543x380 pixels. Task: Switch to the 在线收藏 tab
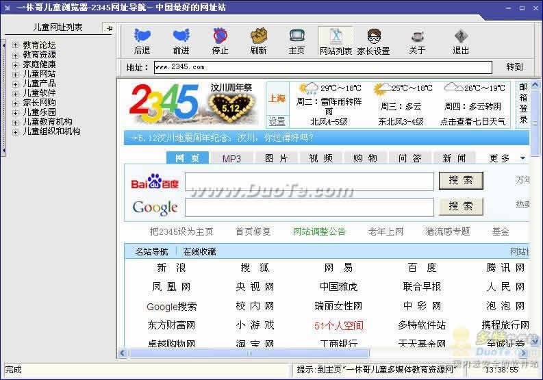coord(199,252)
